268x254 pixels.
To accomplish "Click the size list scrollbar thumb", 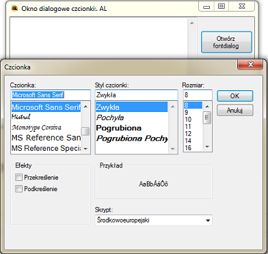I will point(207,117).
